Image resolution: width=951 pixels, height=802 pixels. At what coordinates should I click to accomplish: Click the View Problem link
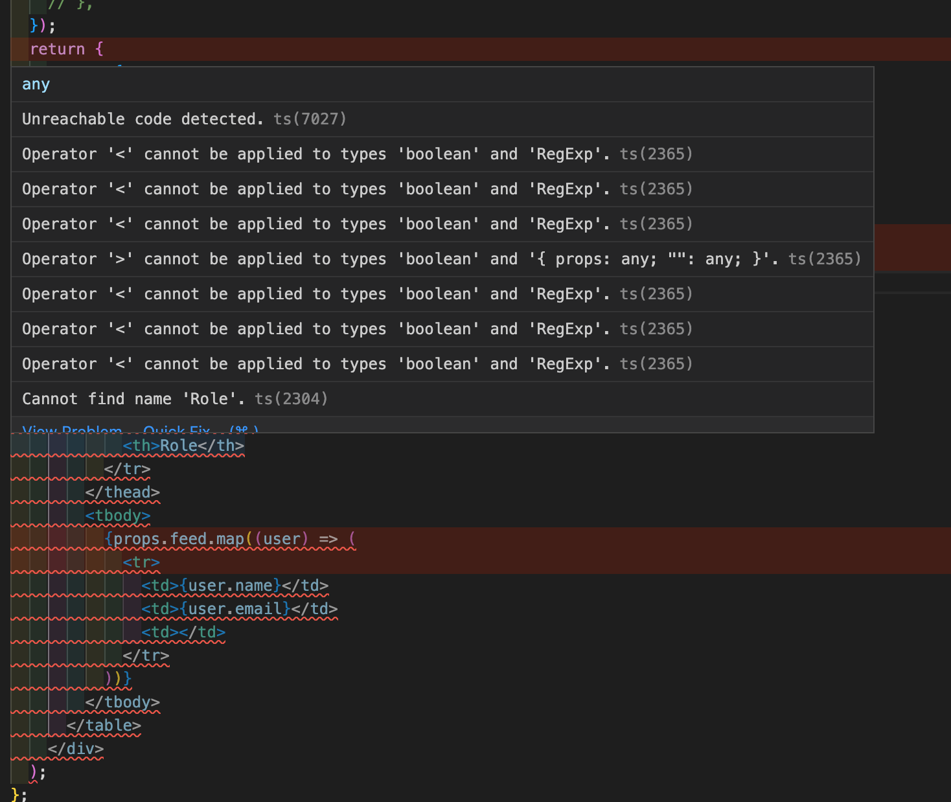coord(71,430)
